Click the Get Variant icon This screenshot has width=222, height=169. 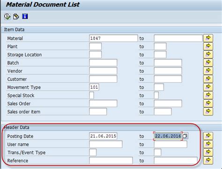click(x=16, y=16)
